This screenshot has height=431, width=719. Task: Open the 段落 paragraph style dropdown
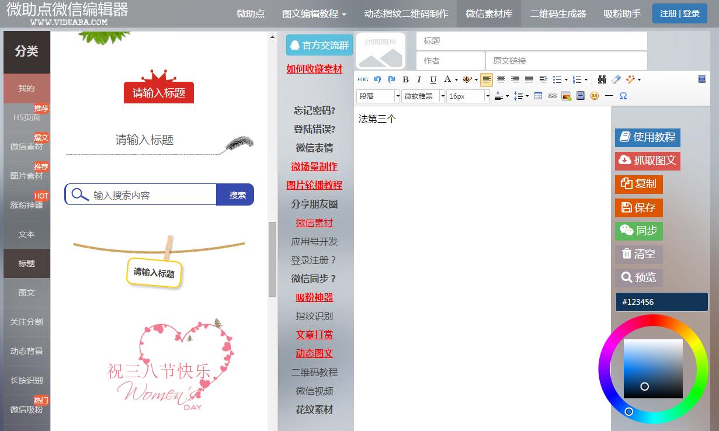tap(376, 95)
